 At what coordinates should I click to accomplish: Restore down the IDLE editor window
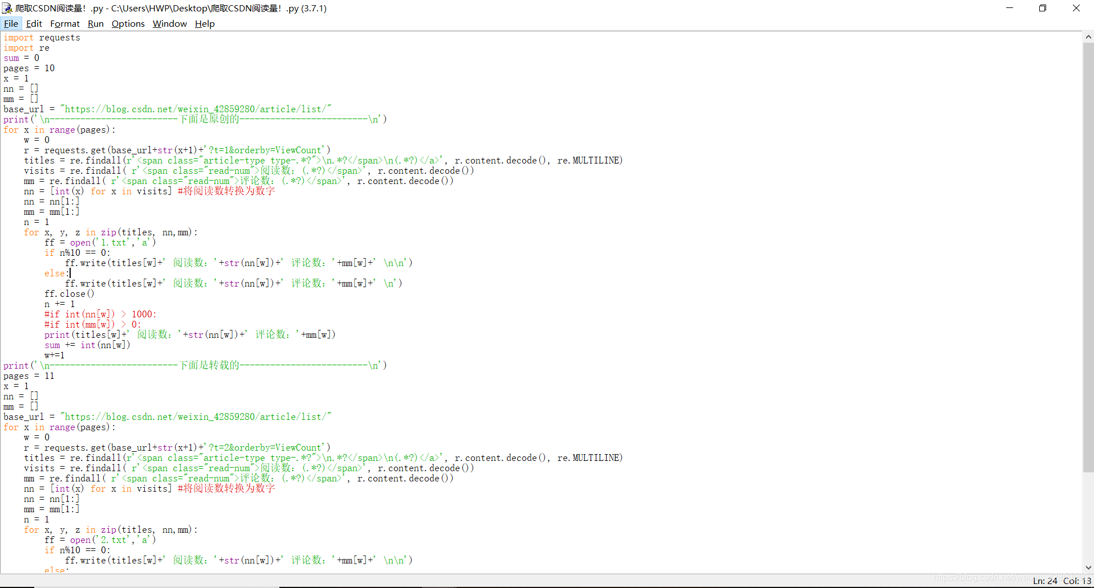point(1043,8)
